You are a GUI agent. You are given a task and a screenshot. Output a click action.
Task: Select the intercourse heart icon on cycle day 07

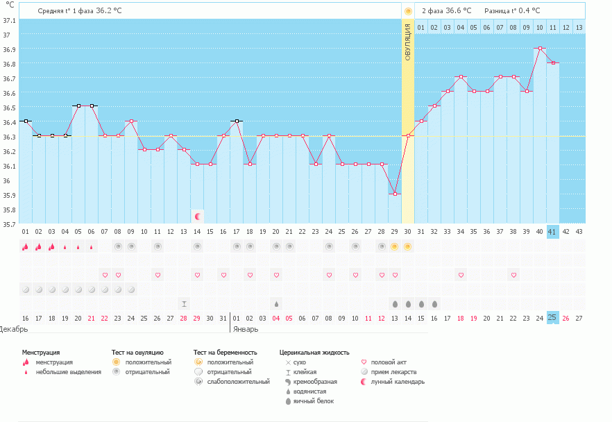[x=105, y=275]
